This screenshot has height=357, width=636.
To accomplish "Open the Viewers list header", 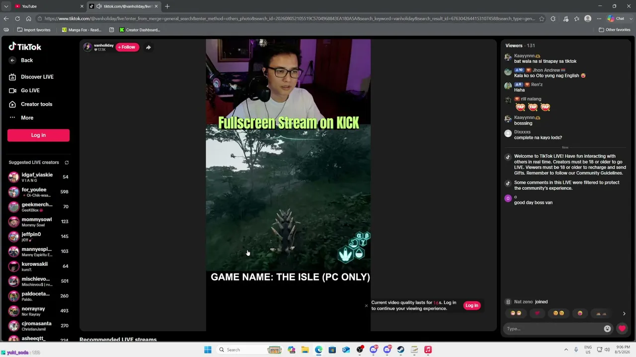I will 520,46.
